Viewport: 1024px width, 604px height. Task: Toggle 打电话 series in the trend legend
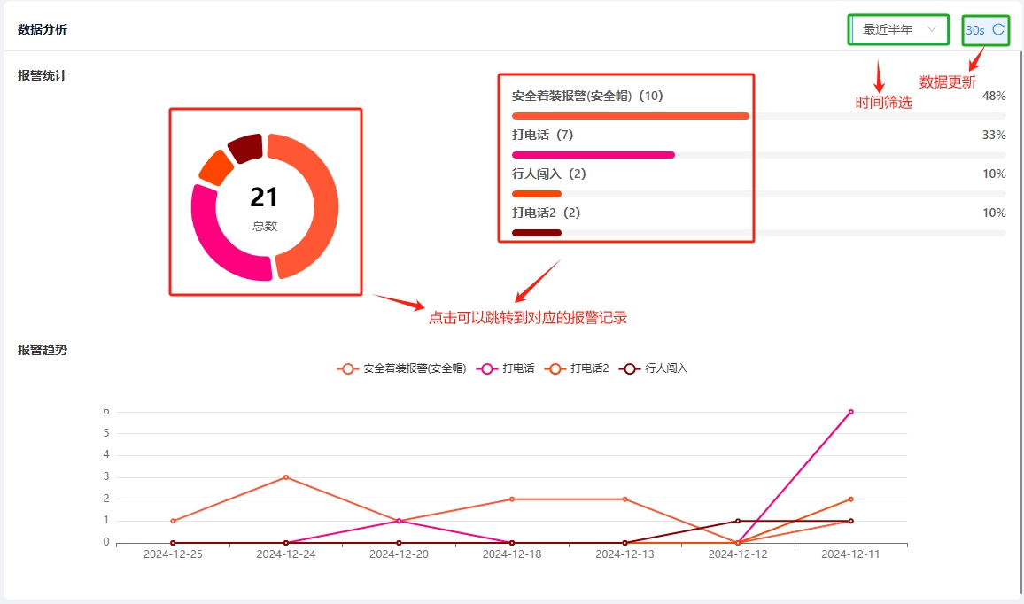coord(506,368)
